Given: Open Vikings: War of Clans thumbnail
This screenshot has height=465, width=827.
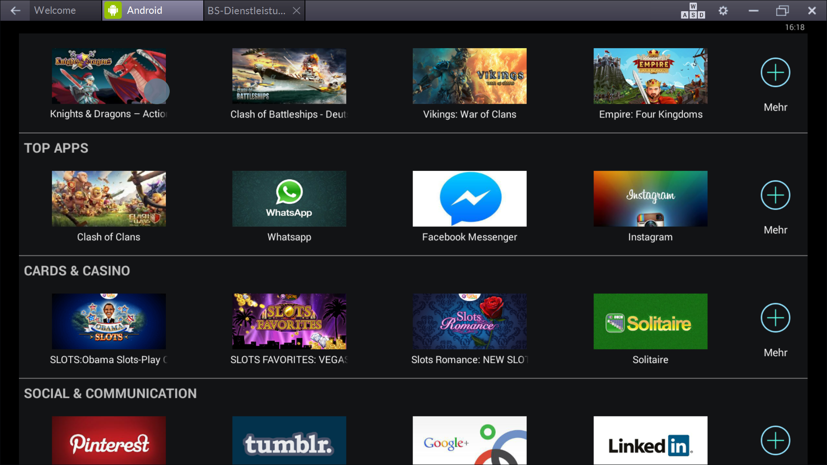Looking at the screenshot, I should 469,76.
